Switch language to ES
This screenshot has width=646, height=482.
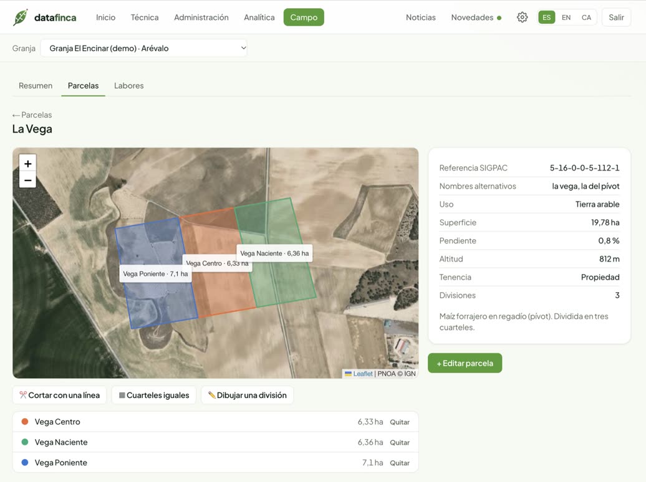(x=546, y=17)
